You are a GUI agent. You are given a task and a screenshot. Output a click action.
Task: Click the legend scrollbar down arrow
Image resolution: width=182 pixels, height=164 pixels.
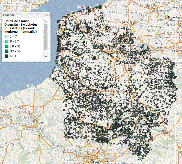click(x=46, y=57)
